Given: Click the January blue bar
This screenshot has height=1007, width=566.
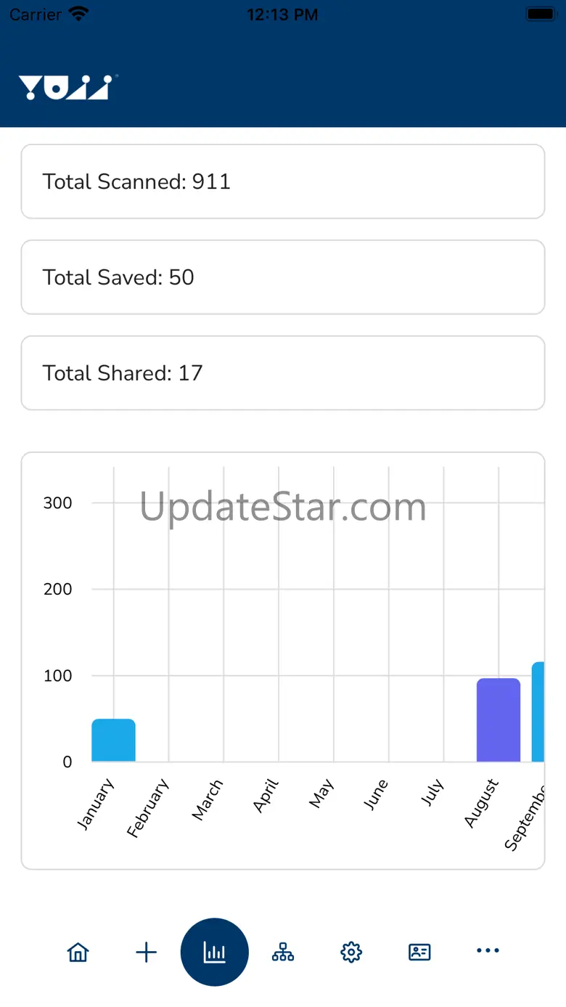Looking at the screenshot, I should (x=113, y=741).
